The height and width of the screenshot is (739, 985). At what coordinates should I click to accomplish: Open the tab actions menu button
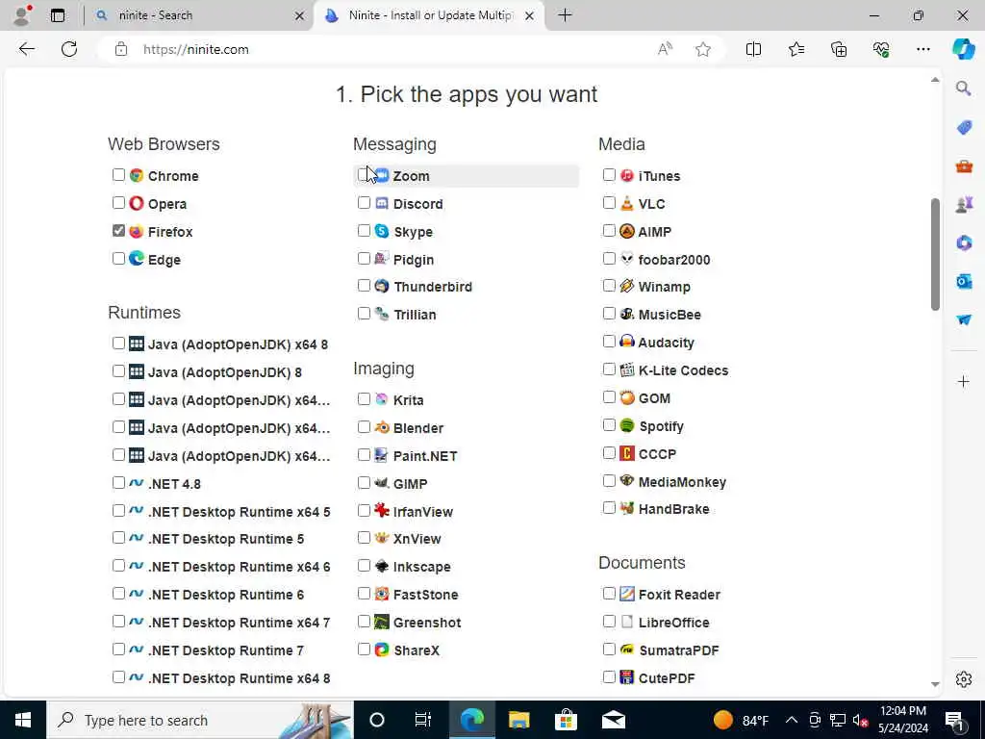pos(57,15)
